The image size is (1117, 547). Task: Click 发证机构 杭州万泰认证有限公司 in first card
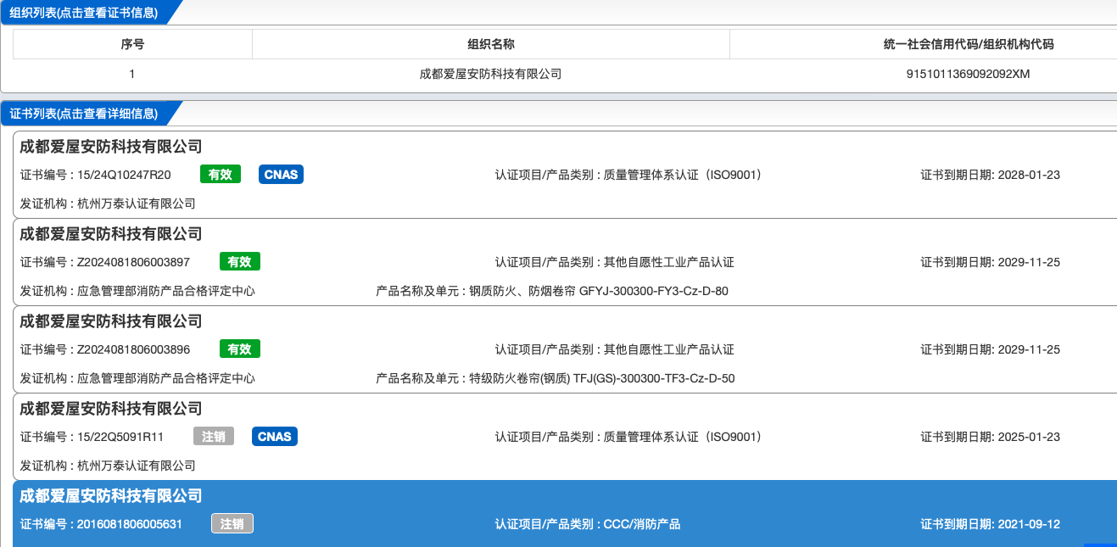108,204
